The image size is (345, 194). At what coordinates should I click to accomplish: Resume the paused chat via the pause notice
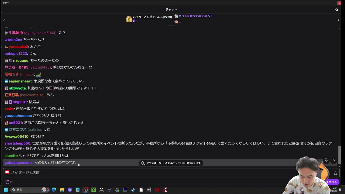click(x=171, y=163)
